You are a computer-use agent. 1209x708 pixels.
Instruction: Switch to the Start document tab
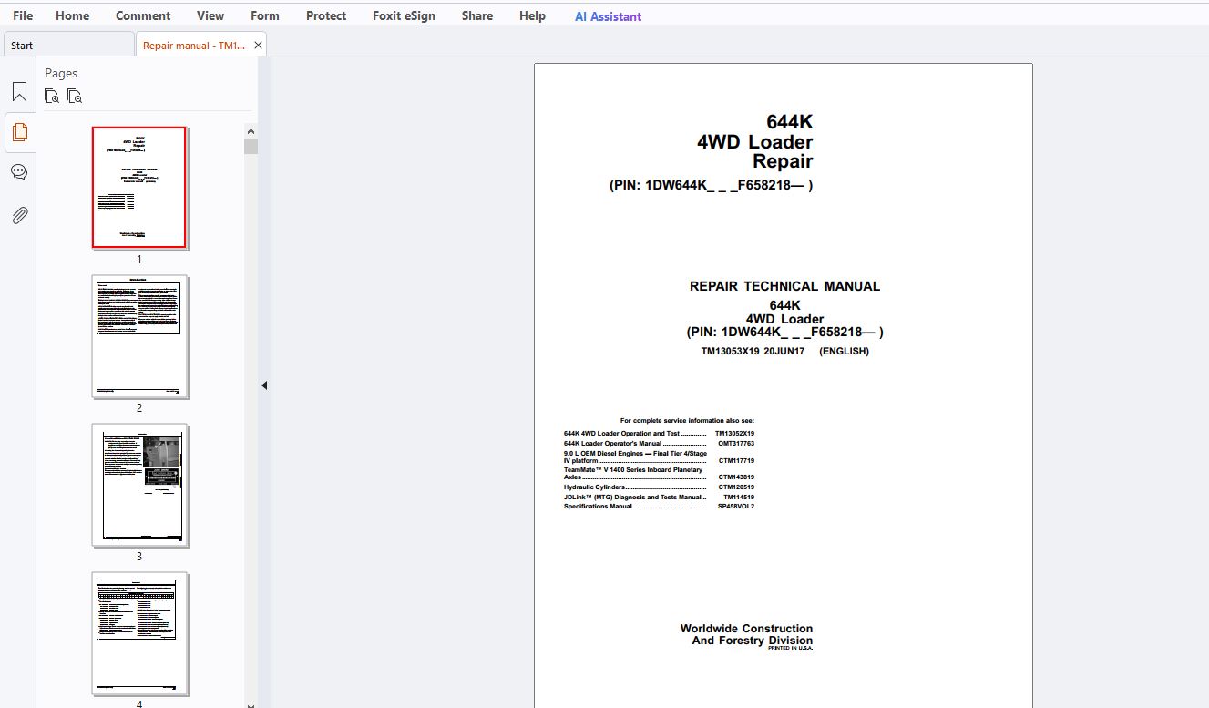(69, 45)
